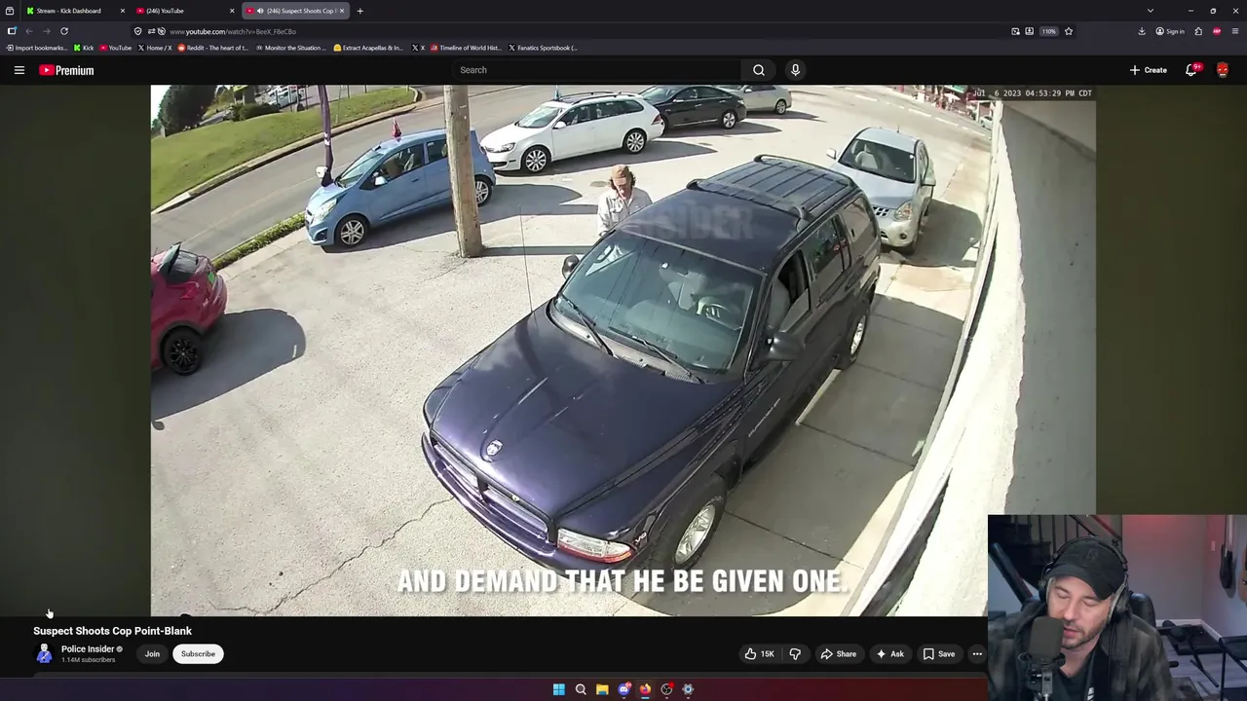Open Firefox downloads panel
1247x701 pixels.
point(1142,31)
